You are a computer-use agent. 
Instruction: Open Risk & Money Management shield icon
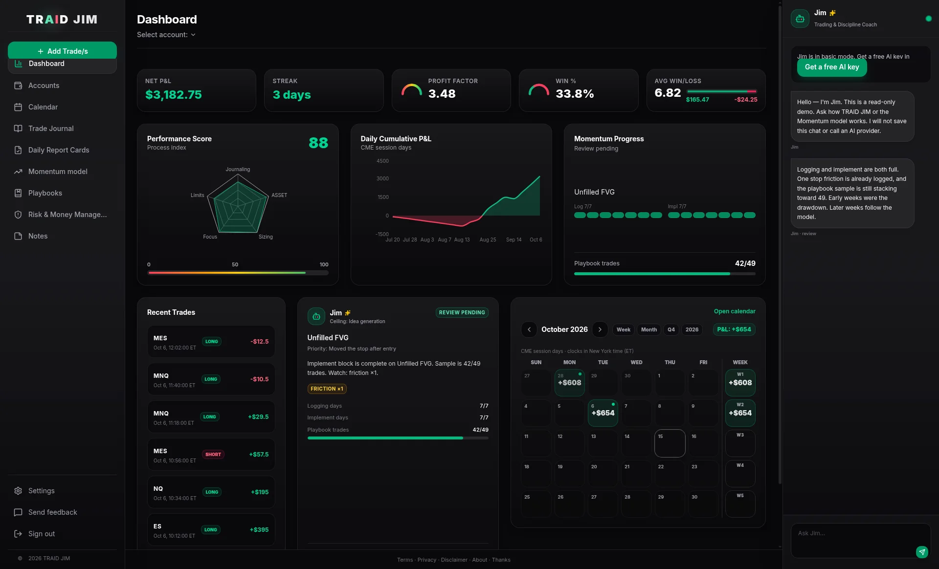tap(18, 215)
